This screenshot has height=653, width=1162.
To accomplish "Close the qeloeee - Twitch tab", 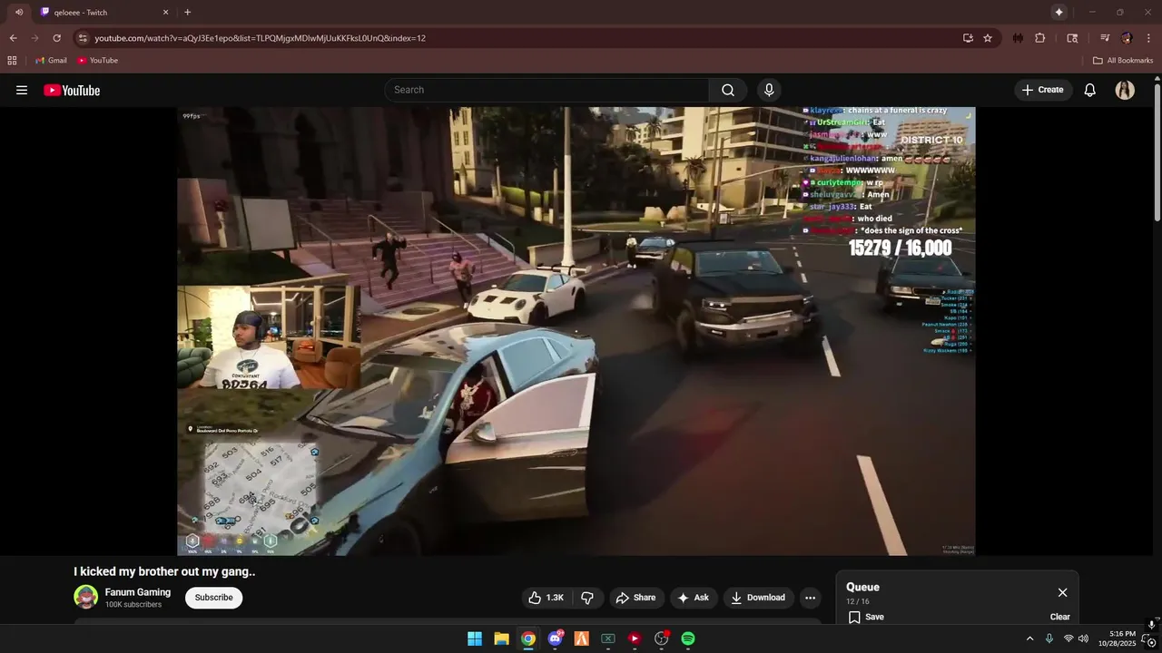I will tap(165, 13).
